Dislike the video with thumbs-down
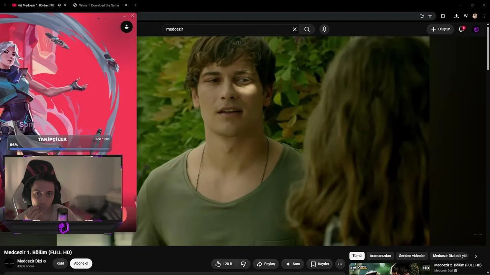Viewport: 490px width, 275px height. 243,264
